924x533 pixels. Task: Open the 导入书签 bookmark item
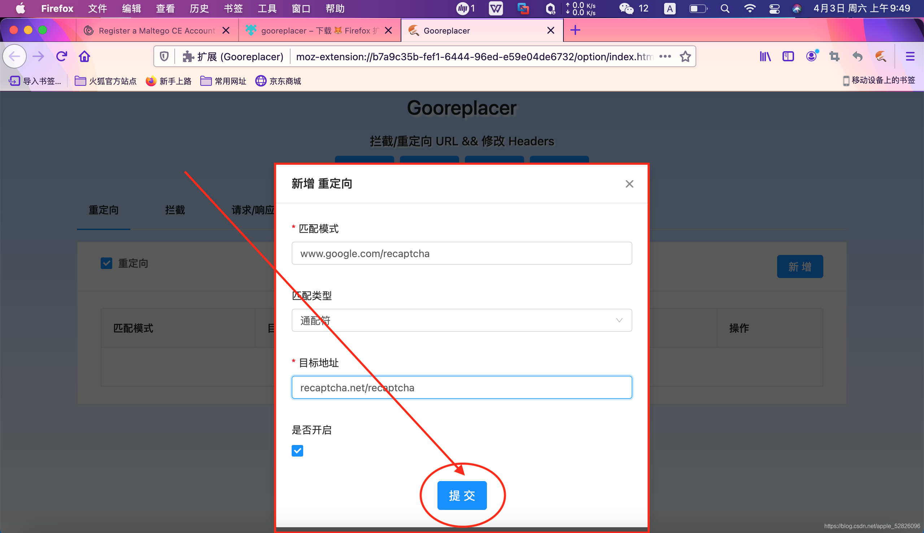coord(35,81)
